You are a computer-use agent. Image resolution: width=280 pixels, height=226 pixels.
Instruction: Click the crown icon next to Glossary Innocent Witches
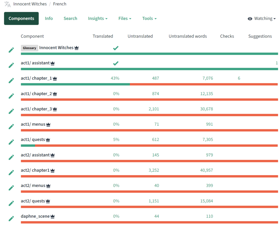pos(77,48)
